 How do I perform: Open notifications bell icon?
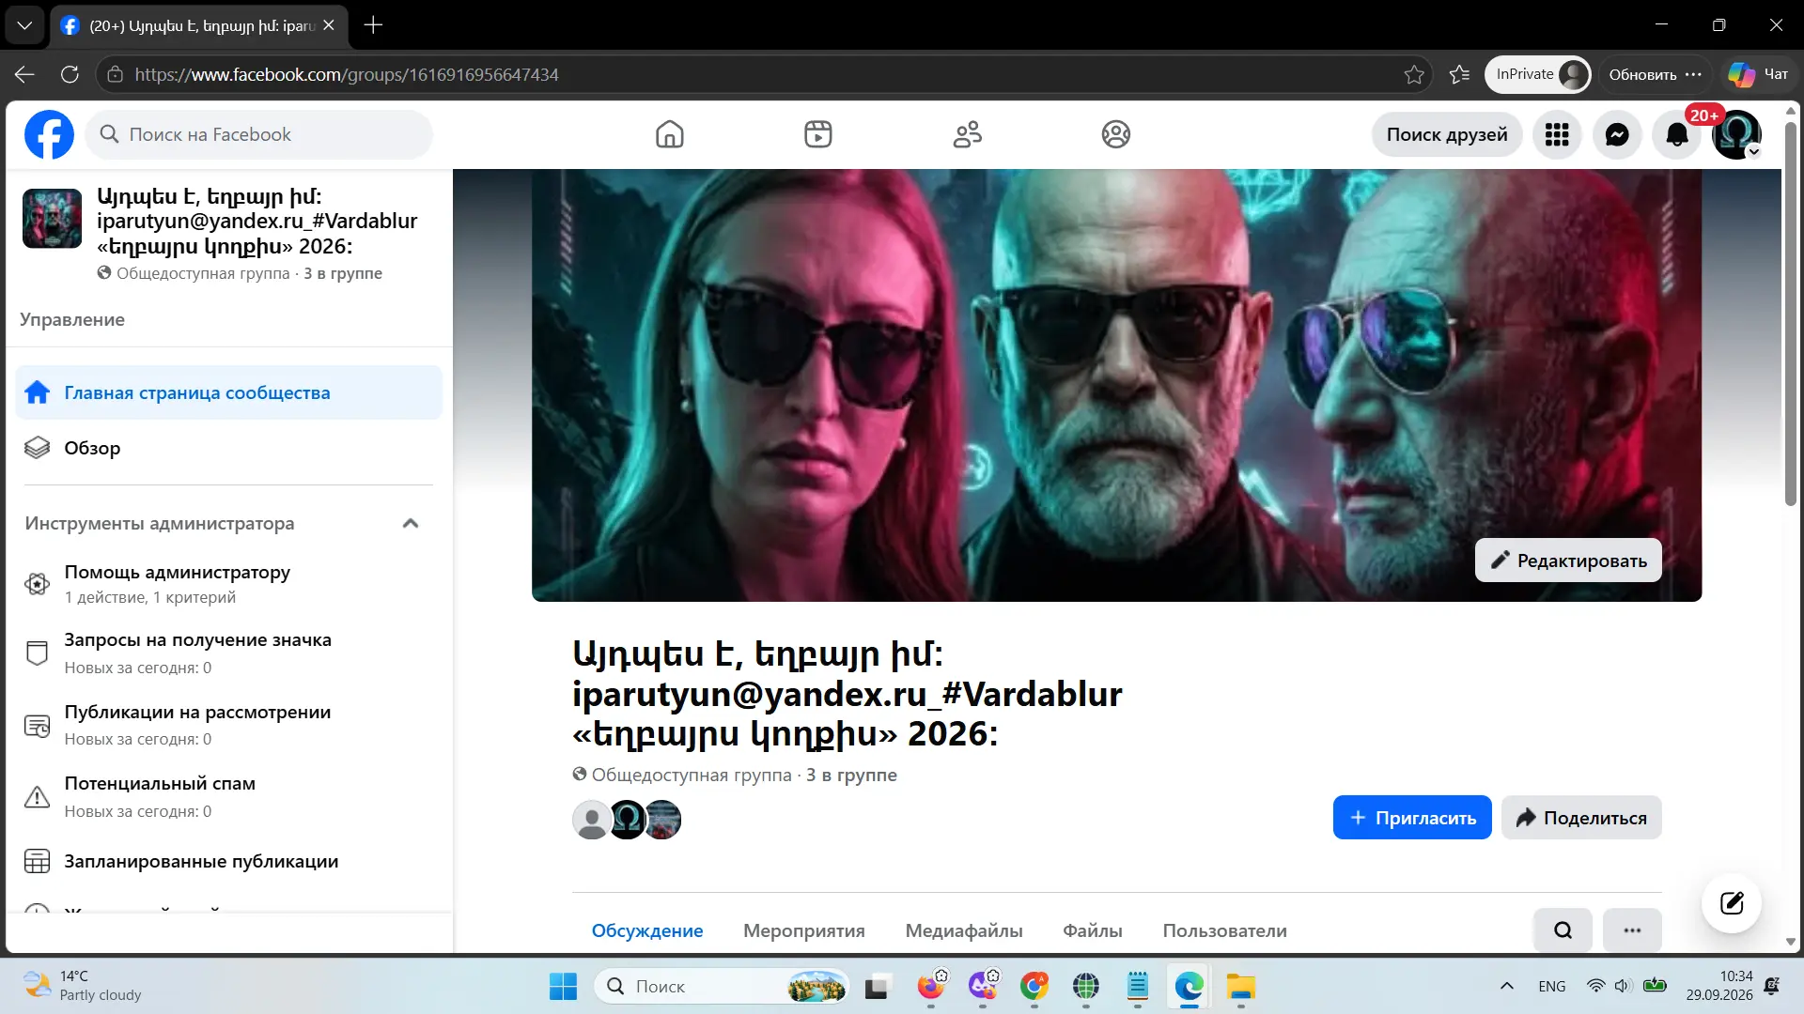[1677, 135]
